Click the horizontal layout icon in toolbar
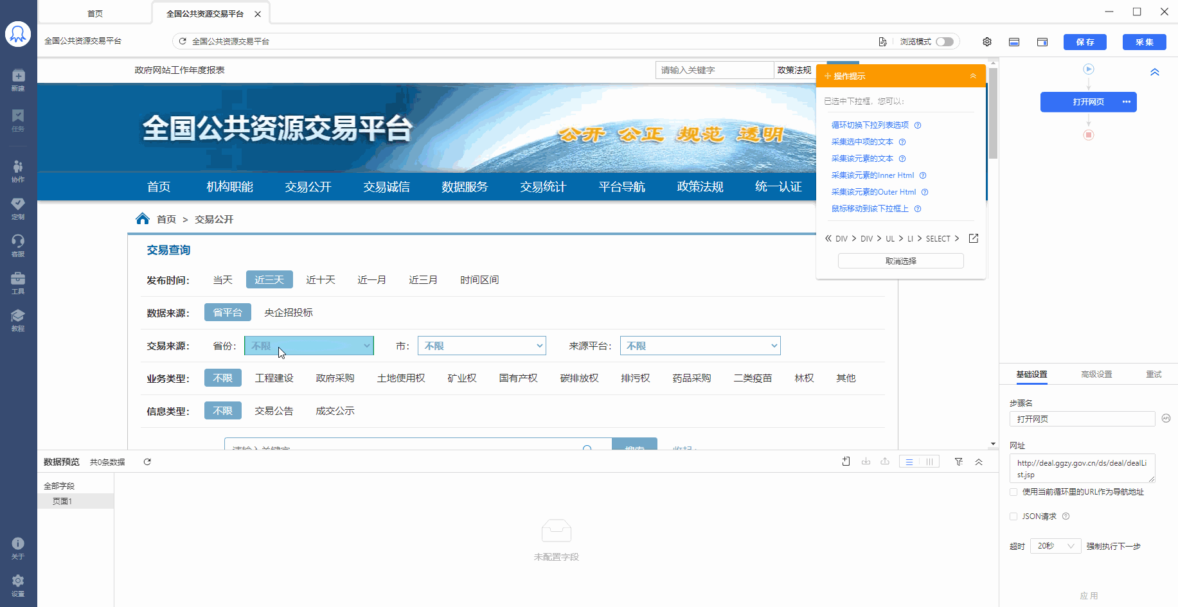The height and width of the screenshot is (607, 1178). coord(1014,42)
